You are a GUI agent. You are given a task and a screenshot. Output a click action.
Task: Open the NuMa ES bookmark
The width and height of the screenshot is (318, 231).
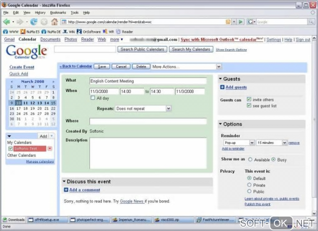coord(30,32)
